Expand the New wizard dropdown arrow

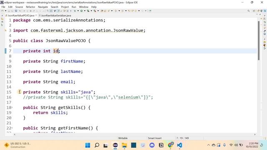pos(5,11)
